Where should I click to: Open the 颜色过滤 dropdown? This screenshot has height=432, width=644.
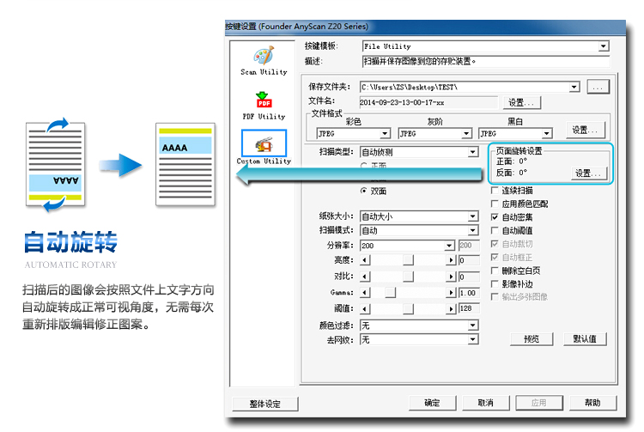tap(472, 326)
